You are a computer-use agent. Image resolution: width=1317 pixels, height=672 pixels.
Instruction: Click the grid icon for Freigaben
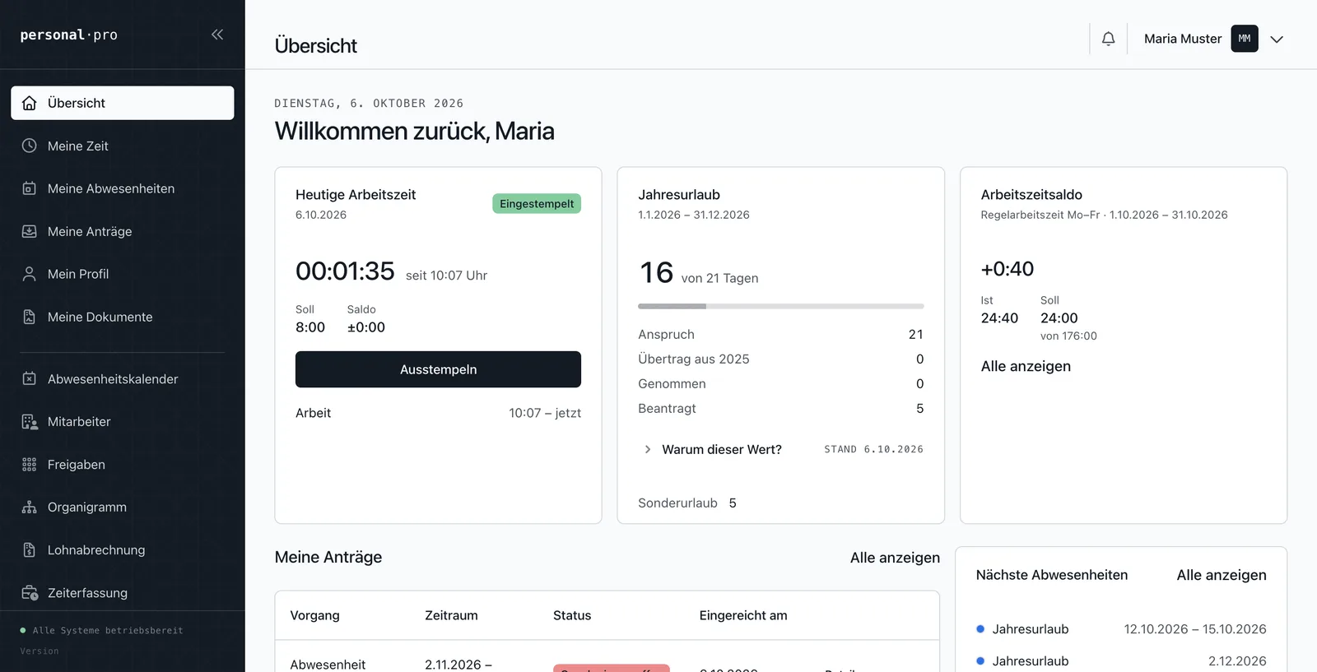click(30, 465)
